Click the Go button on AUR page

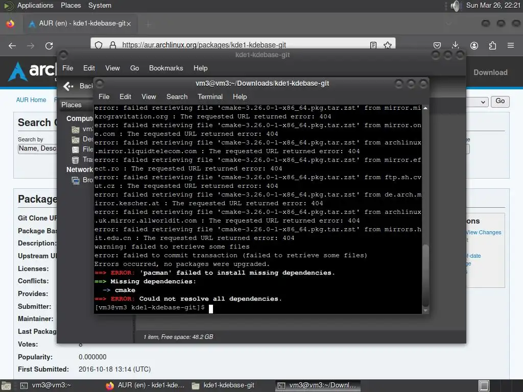pos(500,102)
